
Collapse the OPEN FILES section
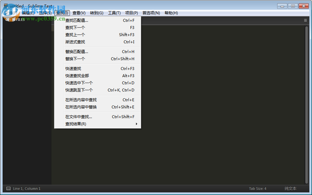click(x=15, y=19)
